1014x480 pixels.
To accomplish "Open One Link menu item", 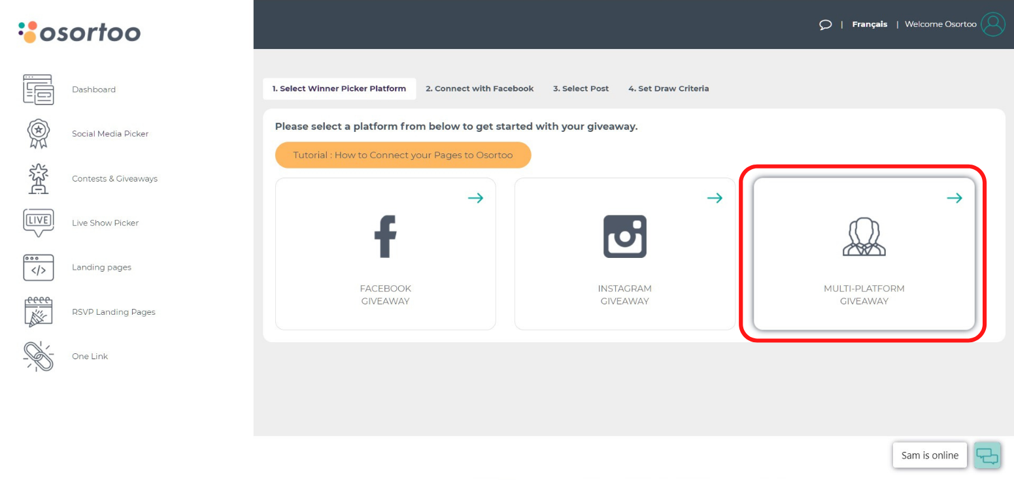I will (x=90, y=356).
